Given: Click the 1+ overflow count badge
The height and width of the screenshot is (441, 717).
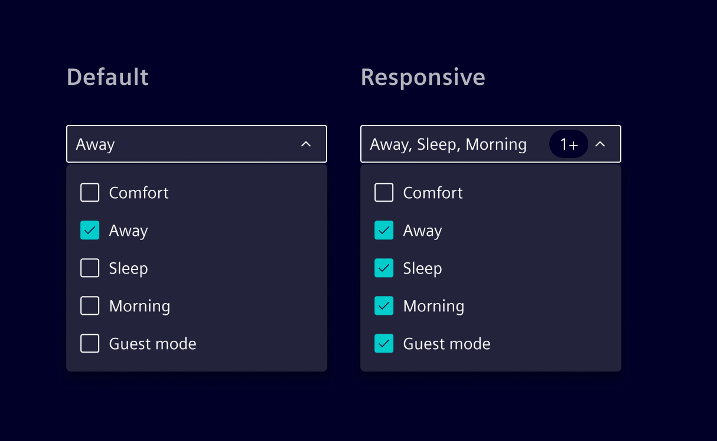Looking at the screenshot, I should [568, 144].
